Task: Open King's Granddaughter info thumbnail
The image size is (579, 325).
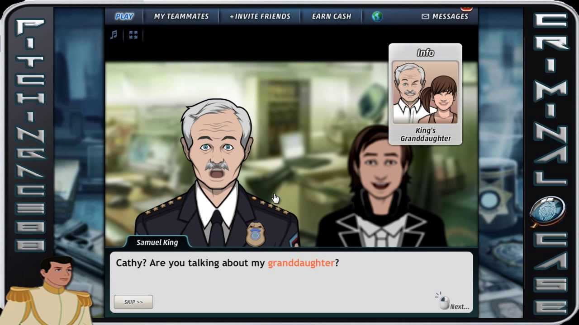Action: point(425,92)
